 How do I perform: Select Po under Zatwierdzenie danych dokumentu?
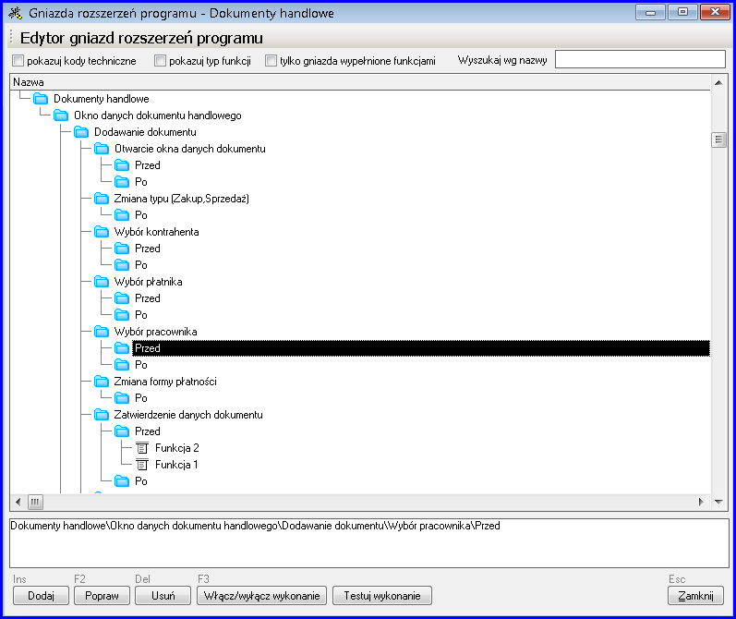point(140,481)
